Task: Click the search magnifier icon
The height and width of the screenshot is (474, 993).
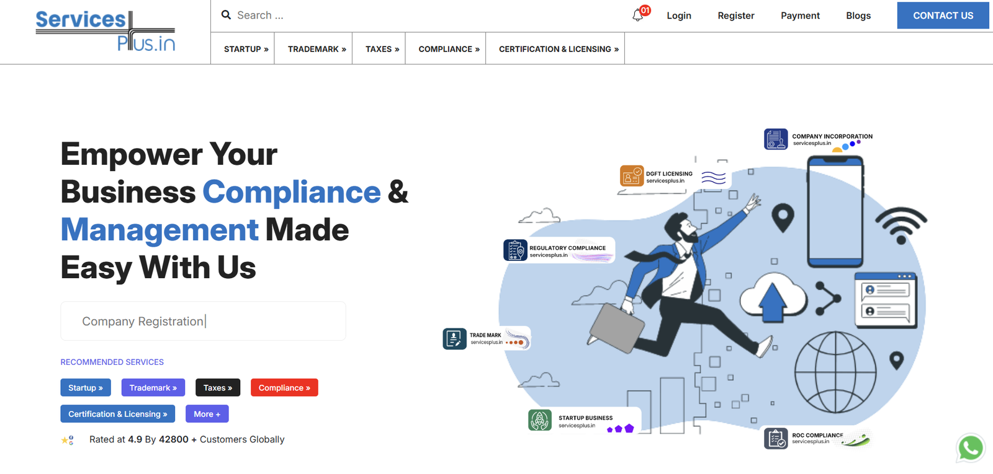Action: (226, 15)
